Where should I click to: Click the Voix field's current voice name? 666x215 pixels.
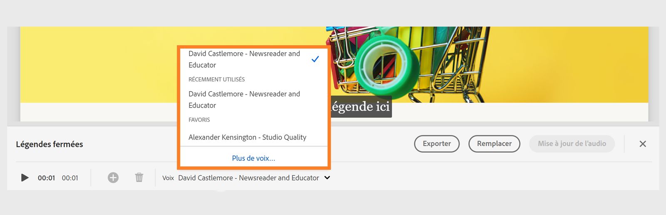pos(249,178)
